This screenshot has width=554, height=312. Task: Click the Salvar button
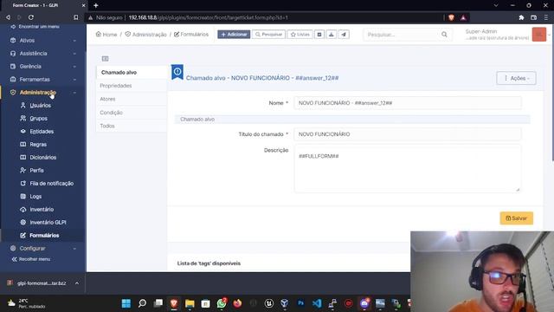516,218
